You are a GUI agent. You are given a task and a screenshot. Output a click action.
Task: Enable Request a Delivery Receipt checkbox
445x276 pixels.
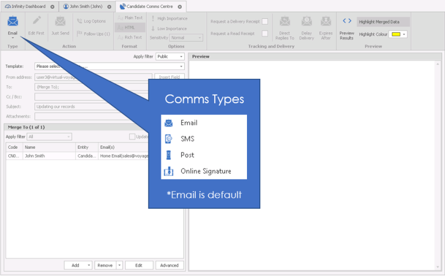(265, 22)
